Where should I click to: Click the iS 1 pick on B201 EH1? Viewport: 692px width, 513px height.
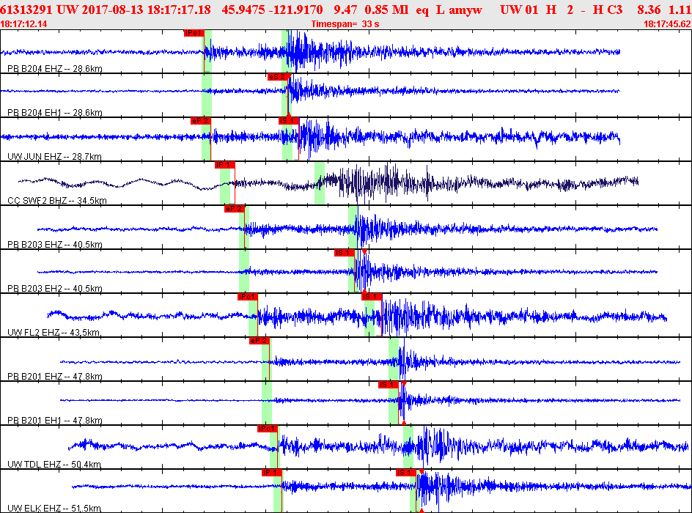pyautogui.click(x=389, y=385)
